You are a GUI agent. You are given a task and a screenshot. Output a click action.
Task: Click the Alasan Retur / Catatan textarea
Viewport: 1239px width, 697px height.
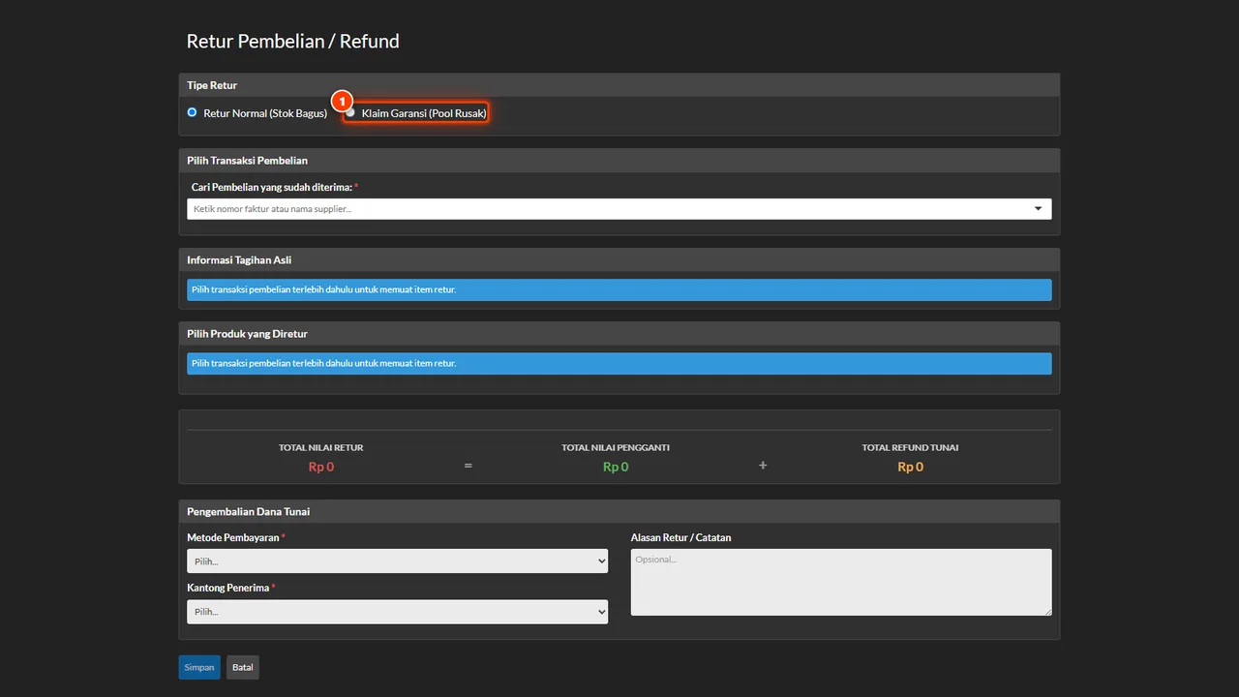841,582
